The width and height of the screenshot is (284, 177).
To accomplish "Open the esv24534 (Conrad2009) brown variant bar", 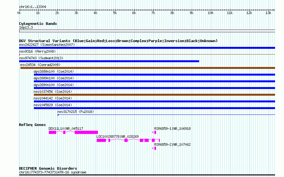I will (x=148, y=68).
